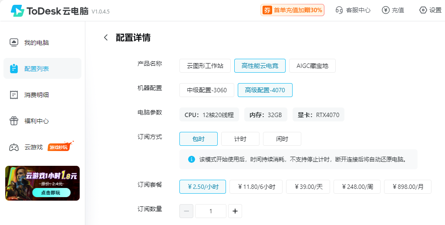
Task: Choose the ¥39.00/天 plan
Action: pos(308,187)
